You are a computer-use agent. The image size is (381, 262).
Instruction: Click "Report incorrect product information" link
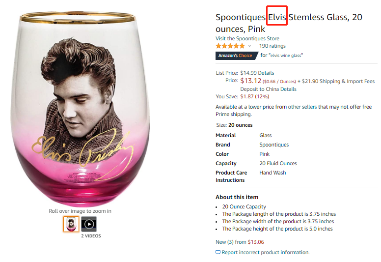266,252
